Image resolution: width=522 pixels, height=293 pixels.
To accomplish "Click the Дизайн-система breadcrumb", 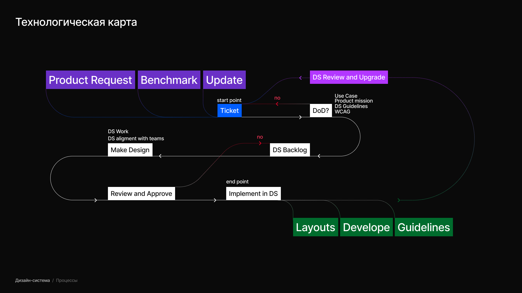I will point(32,280).
